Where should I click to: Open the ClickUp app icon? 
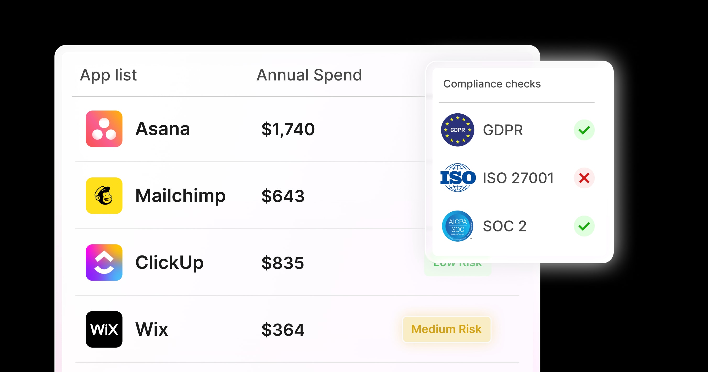pos(104,262)
